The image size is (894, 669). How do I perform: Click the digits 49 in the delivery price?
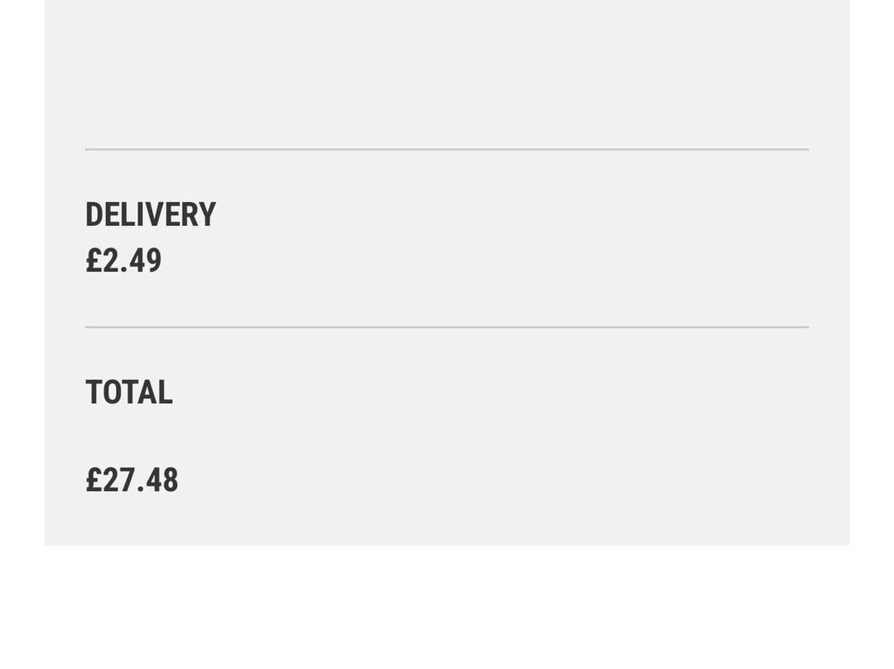click(146, 261)
